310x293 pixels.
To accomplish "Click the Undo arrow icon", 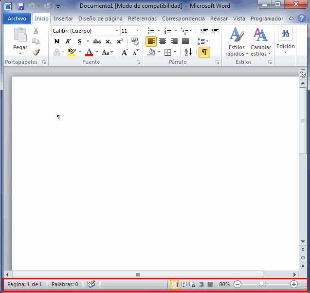I will (x=32, y=6).
